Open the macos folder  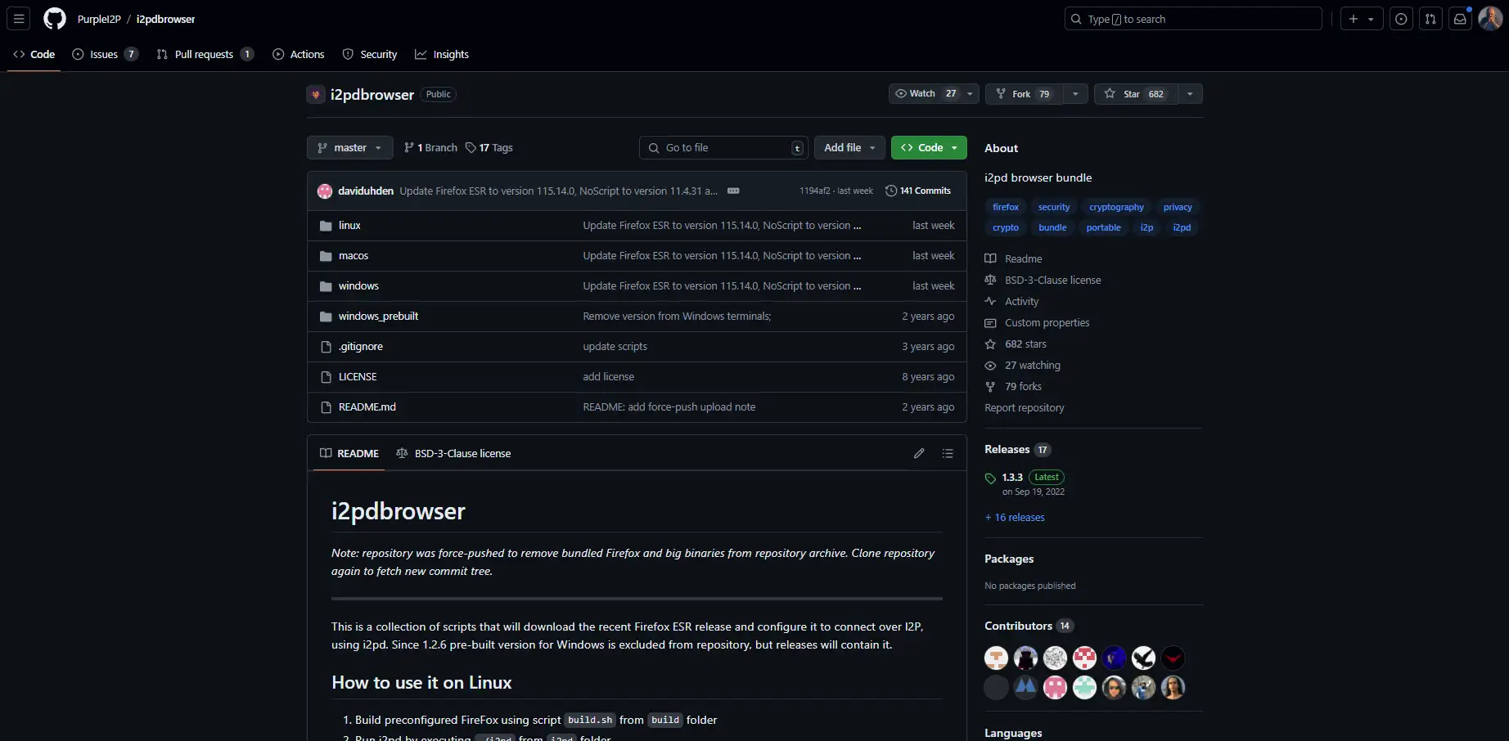[x=354, y=255]
